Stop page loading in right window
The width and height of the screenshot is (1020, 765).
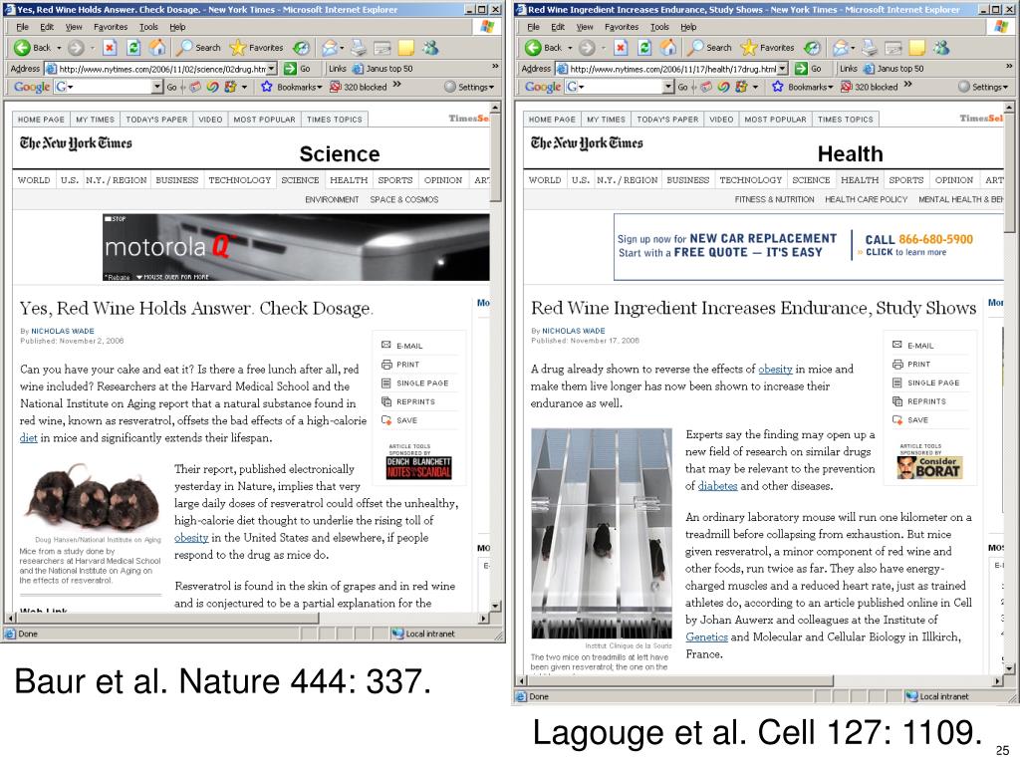622,48
